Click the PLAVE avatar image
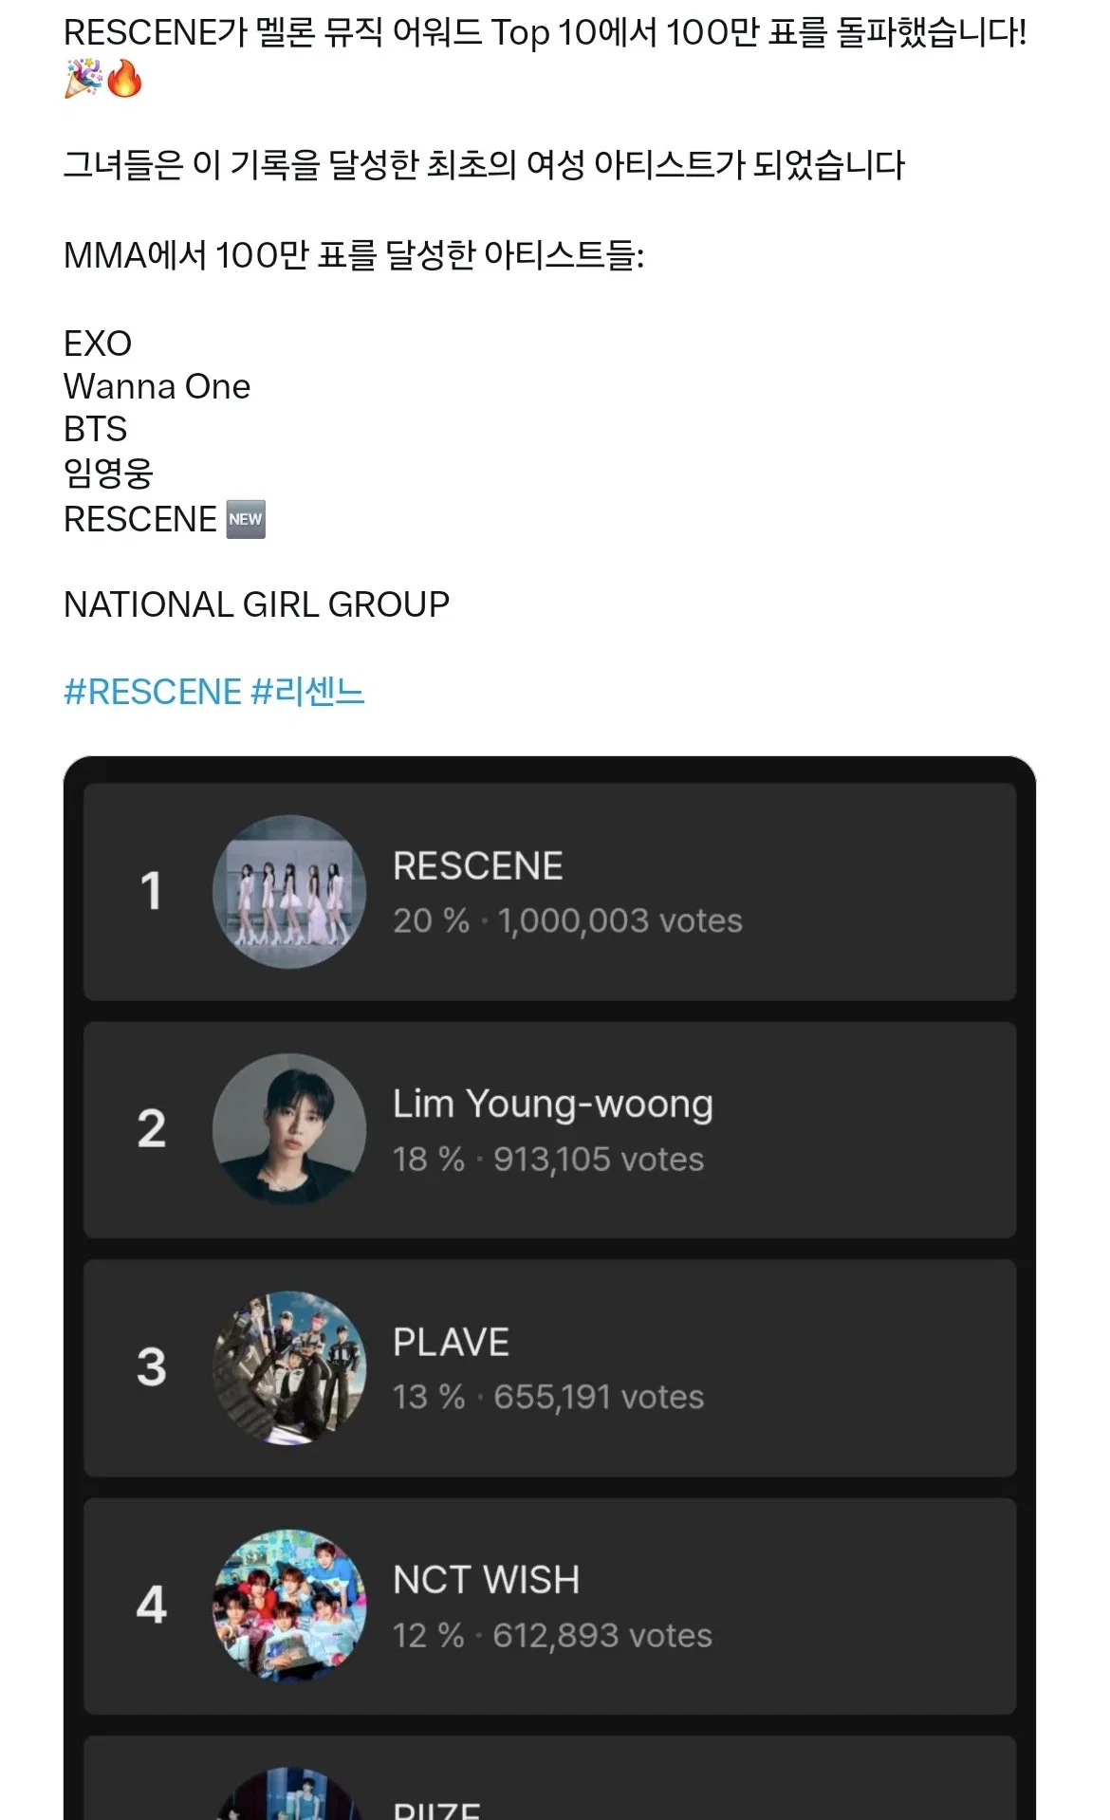The height and width of the screenshot is (1820, 1110). point(289,1367)
